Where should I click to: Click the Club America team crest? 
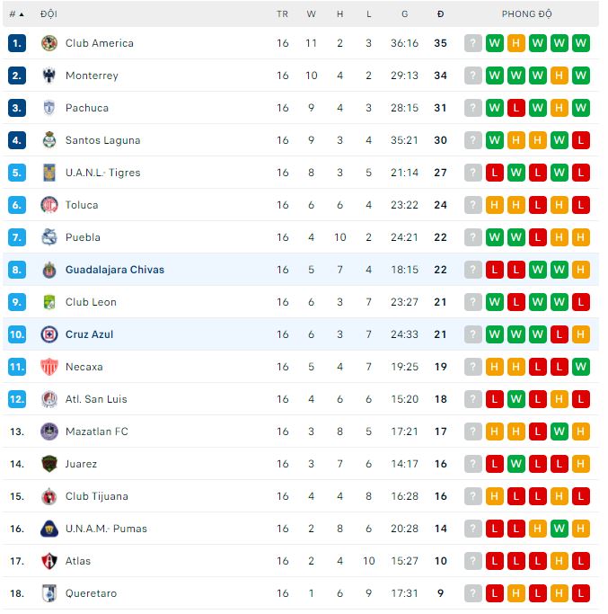[x=49, y=43]
